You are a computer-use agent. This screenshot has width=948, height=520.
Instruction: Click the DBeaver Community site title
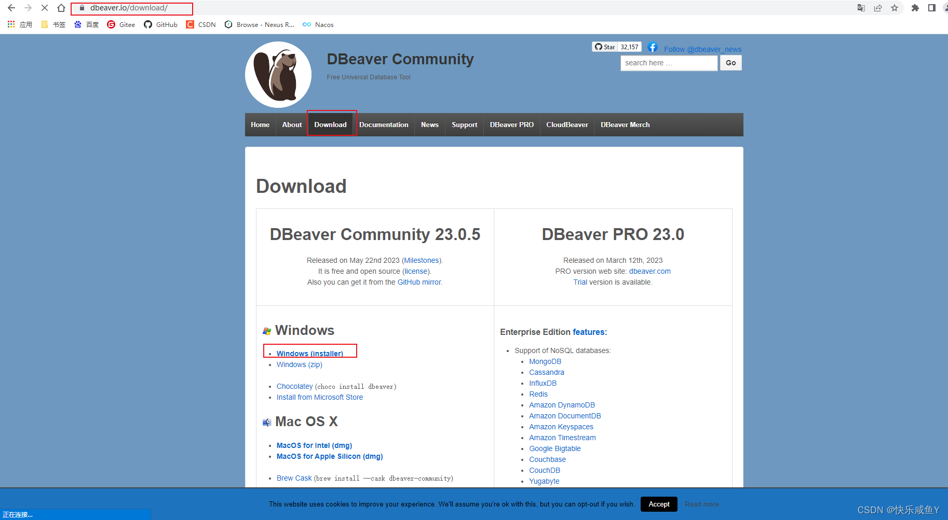tap(400, 59)
